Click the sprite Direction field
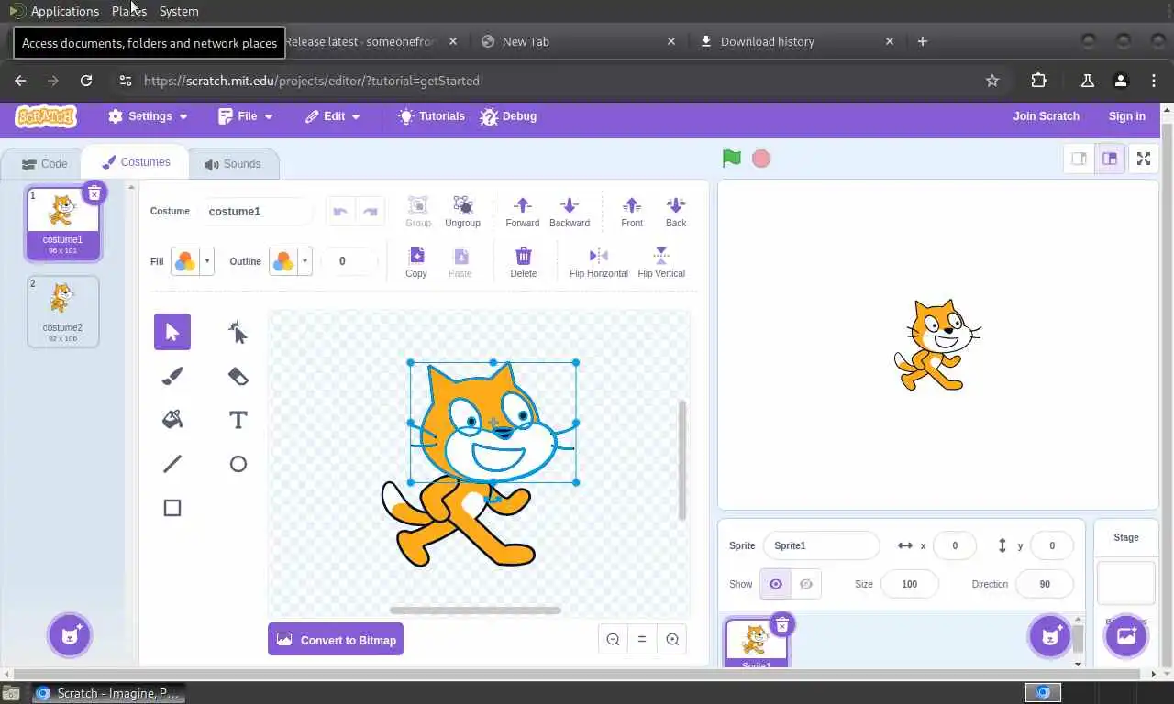 click(1045, 584)
